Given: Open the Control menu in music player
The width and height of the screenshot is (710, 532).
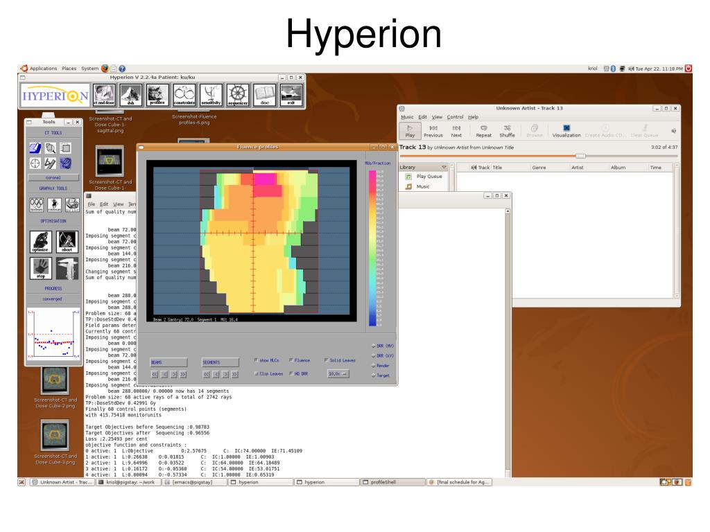Looking at the screenshot, I should click(455, 117).
